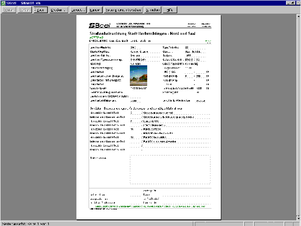This screenshot has height=226, width=301.
Task: Toggle the Zoom button
Action: [x=40, y=10]
